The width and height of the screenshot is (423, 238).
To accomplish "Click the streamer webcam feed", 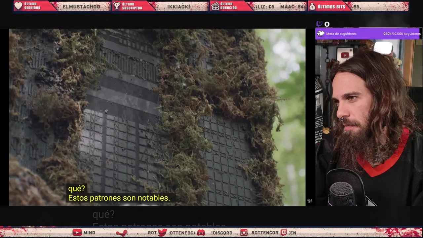I will (369, 123).
